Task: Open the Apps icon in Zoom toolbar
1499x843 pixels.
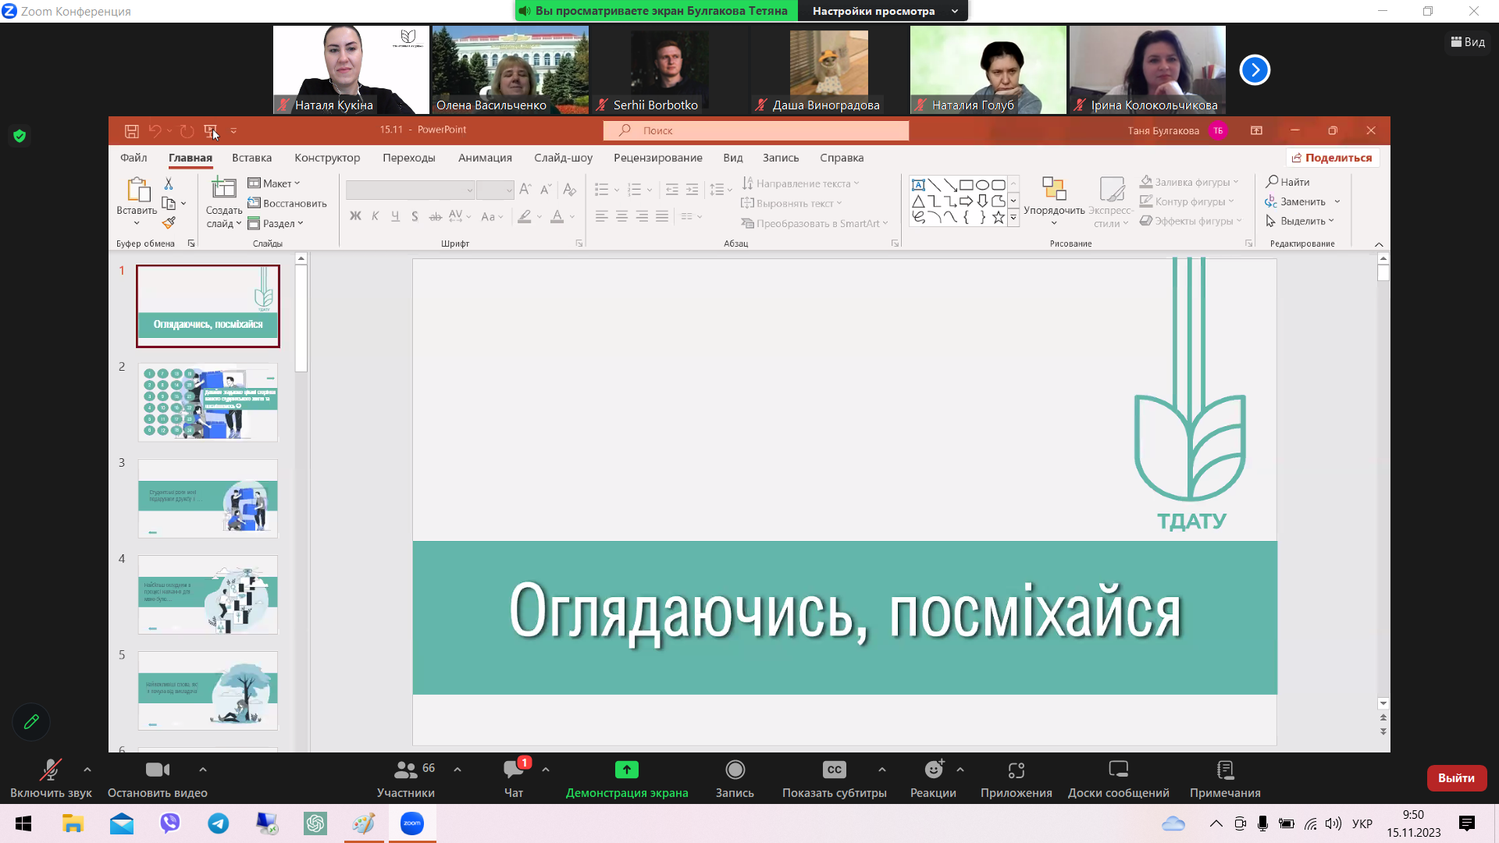Action: pyautogui.click(x=1016, y=770)
